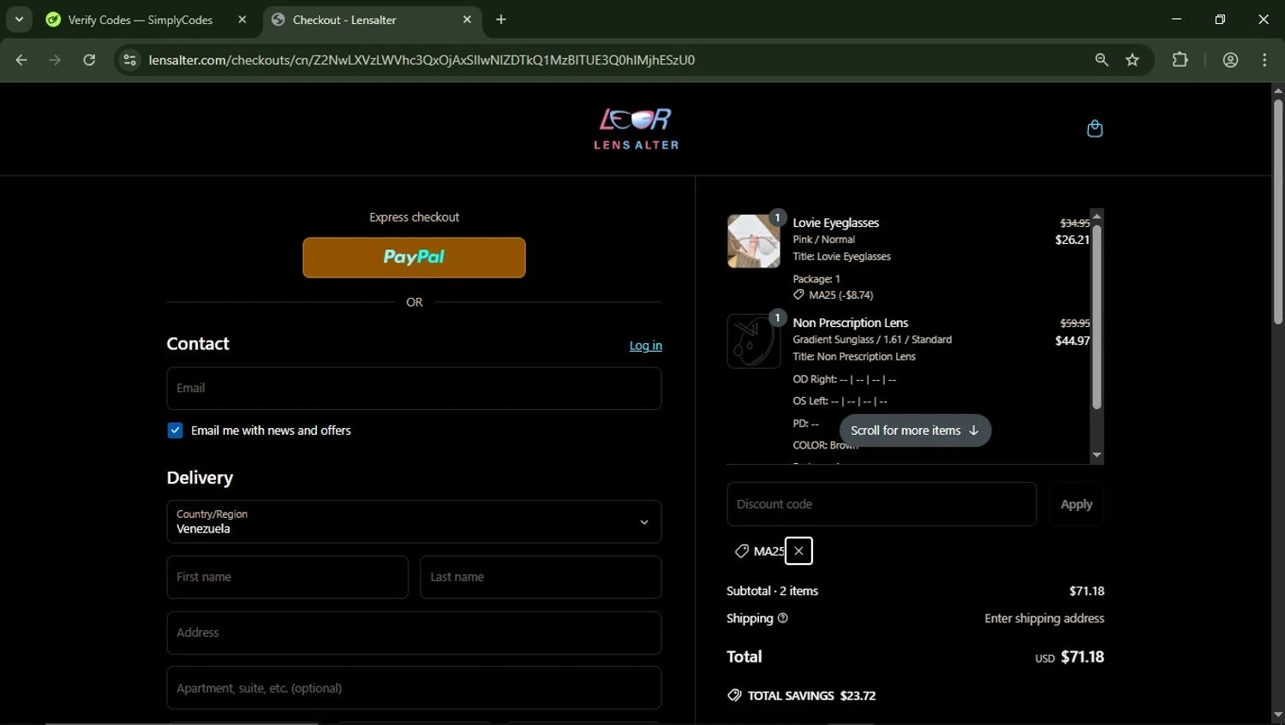
Task: Pay with PayPal express checkout
Action: click(x=414, y=258)
